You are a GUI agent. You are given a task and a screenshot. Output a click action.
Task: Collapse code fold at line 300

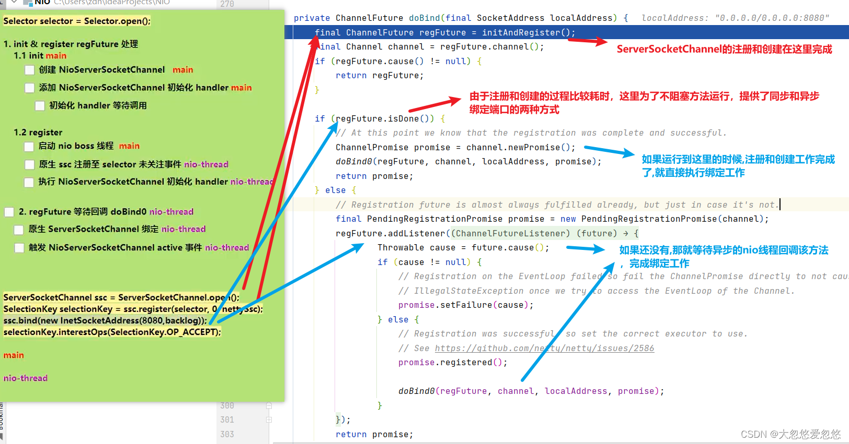(269, 405)
